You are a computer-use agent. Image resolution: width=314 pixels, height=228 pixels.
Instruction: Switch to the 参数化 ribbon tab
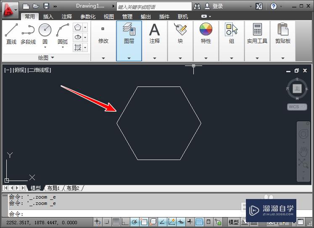(88, 17)
